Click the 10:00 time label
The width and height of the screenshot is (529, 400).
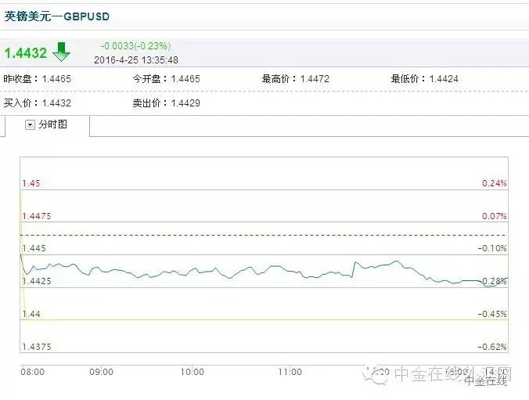[192, 372]
